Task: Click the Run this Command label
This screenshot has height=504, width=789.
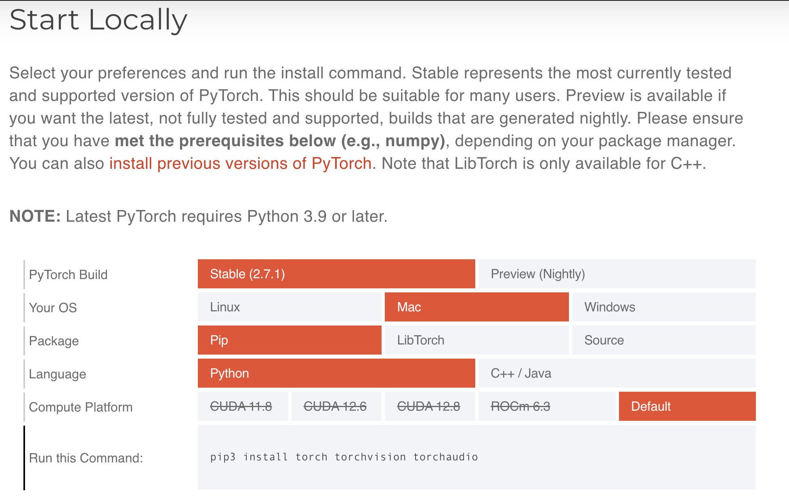Action: [x=87, y=458]
